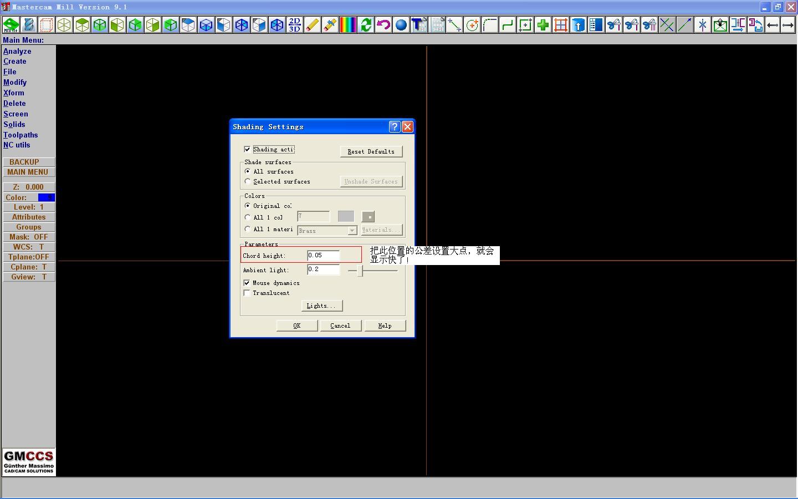
Task: Click the blue letter T text icon
Action: coord(419,25)
